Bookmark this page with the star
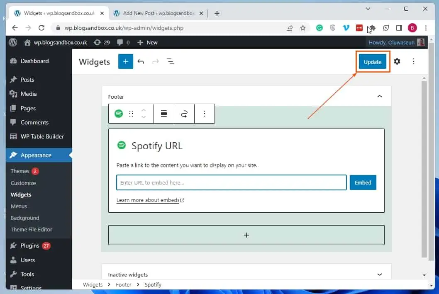The width and height of the screenshot is (439, 294). [x=302, y=28]
